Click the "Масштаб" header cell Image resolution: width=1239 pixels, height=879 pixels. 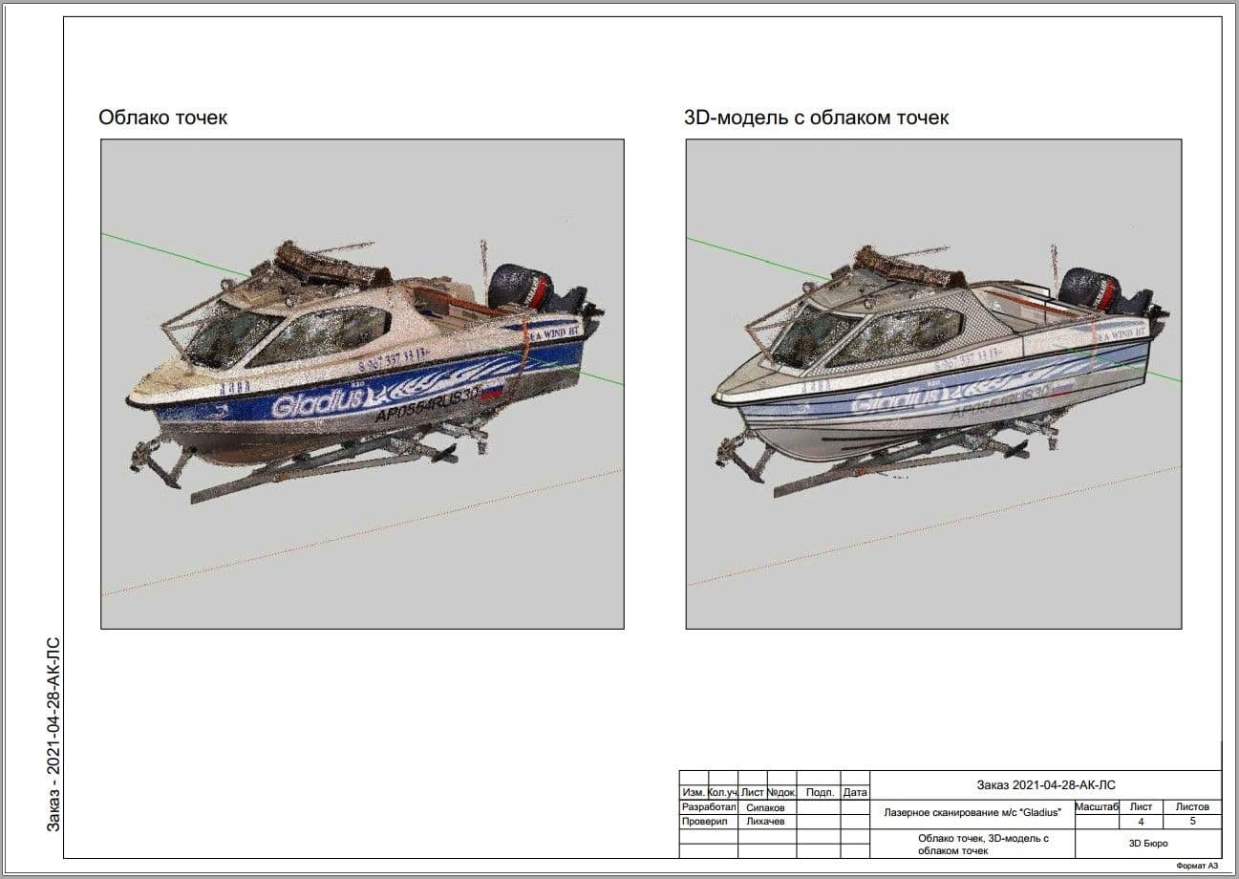click(x=1096, y=807)
